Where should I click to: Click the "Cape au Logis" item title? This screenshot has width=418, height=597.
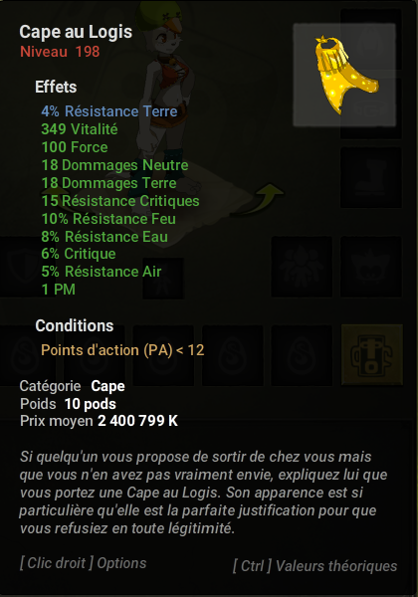click(x=76, y=32)
